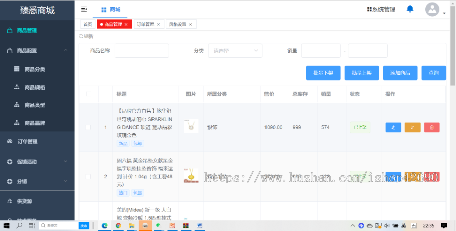Click the 已上架 status tag in row 1
This screenshot has height=231, width=456.
coord(360,127)
